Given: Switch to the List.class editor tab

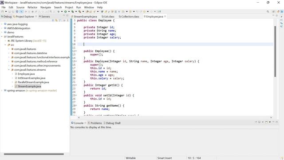Looking at the screenshot, I should [x=108, y=16].
